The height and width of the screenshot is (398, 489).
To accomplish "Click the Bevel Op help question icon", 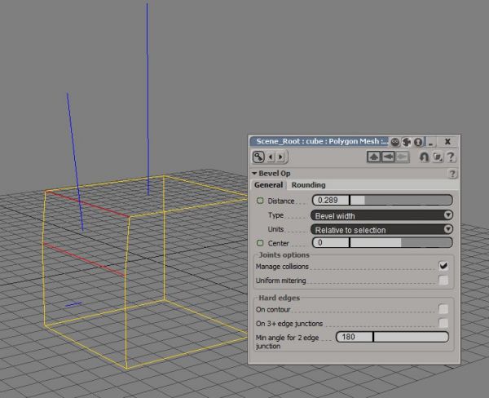I will click(x=452, y=174).
